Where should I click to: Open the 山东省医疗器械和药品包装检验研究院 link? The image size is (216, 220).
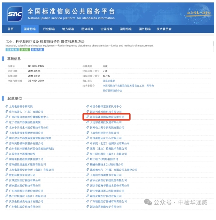[x=31, y=148]
